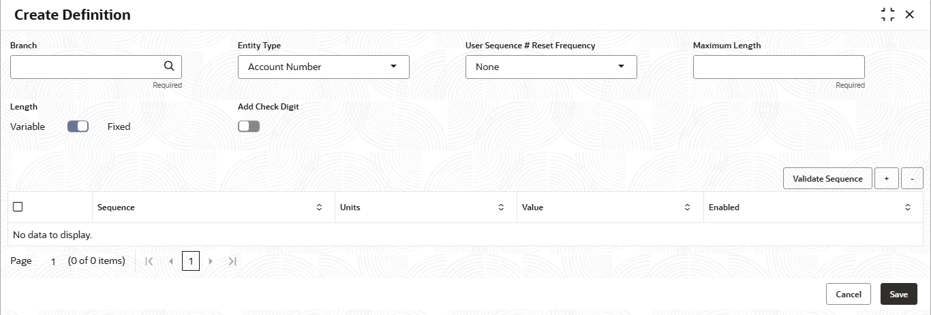Save the definition

click(898, 294)
